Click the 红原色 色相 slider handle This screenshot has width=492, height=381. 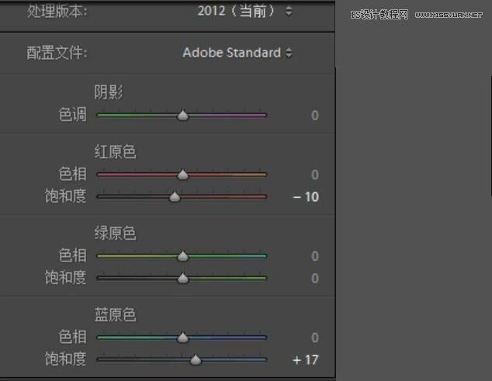point(182,175)
